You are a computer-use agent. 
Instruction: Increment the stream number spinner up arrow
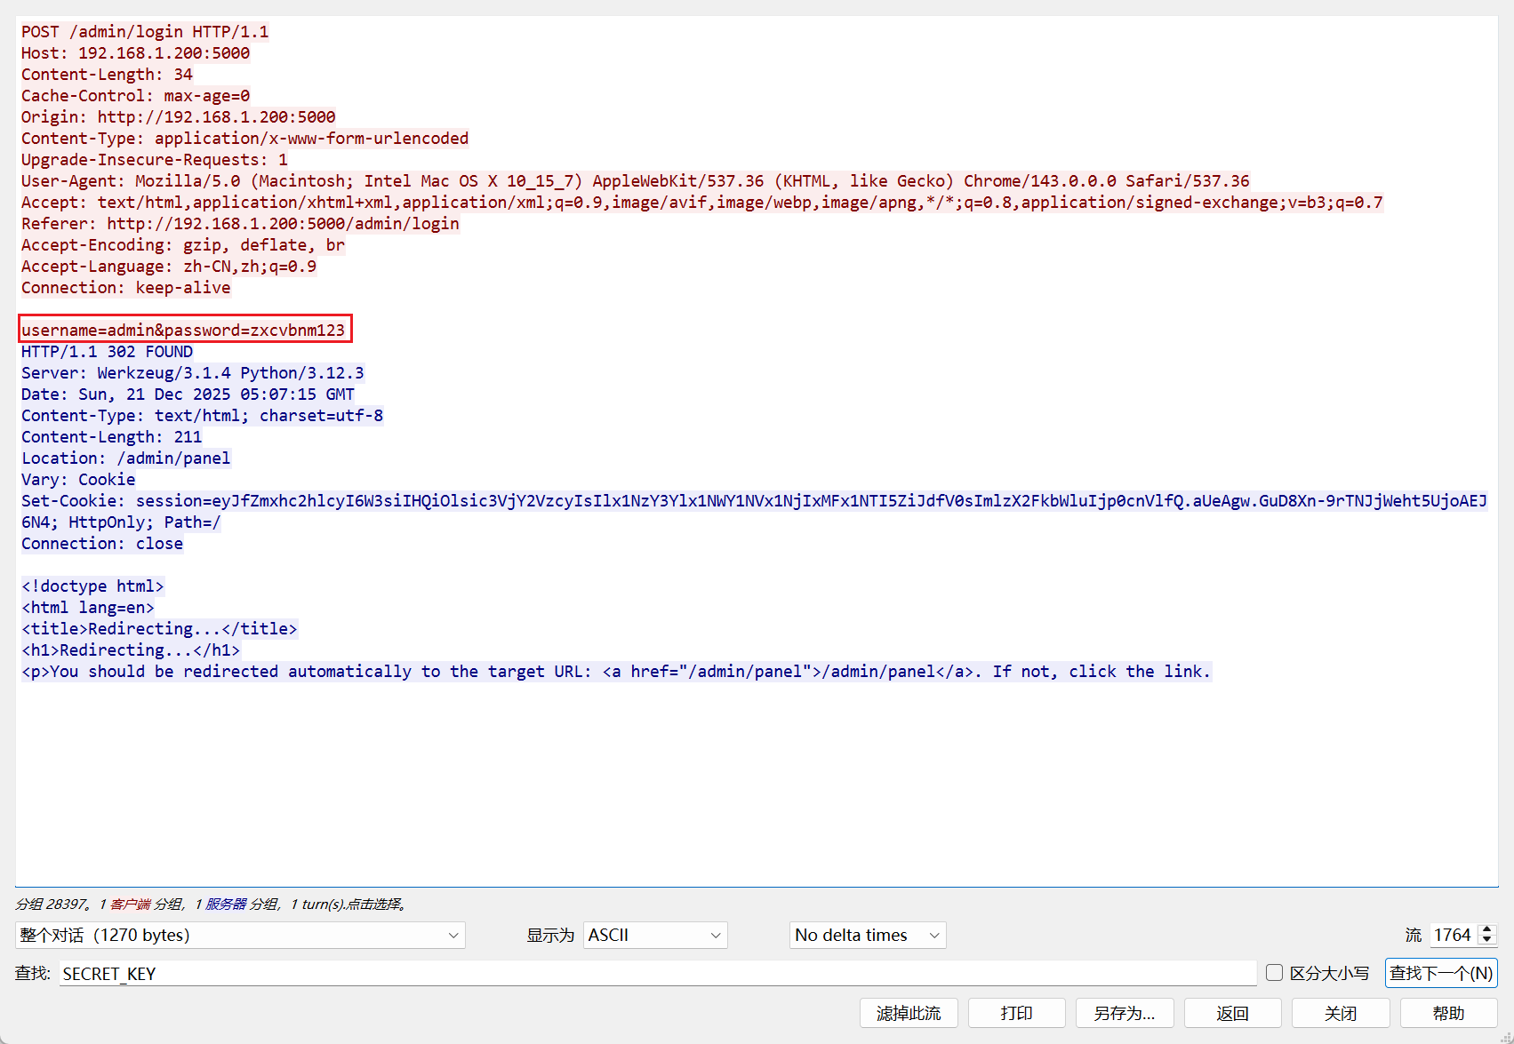pyautogui.click(x=1486, y=929)
